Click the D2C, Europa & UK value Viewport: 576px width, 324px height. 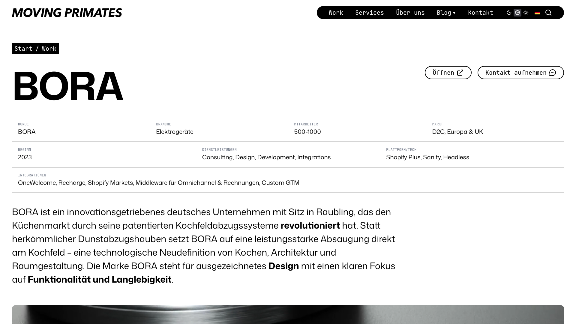click(457, 132)
